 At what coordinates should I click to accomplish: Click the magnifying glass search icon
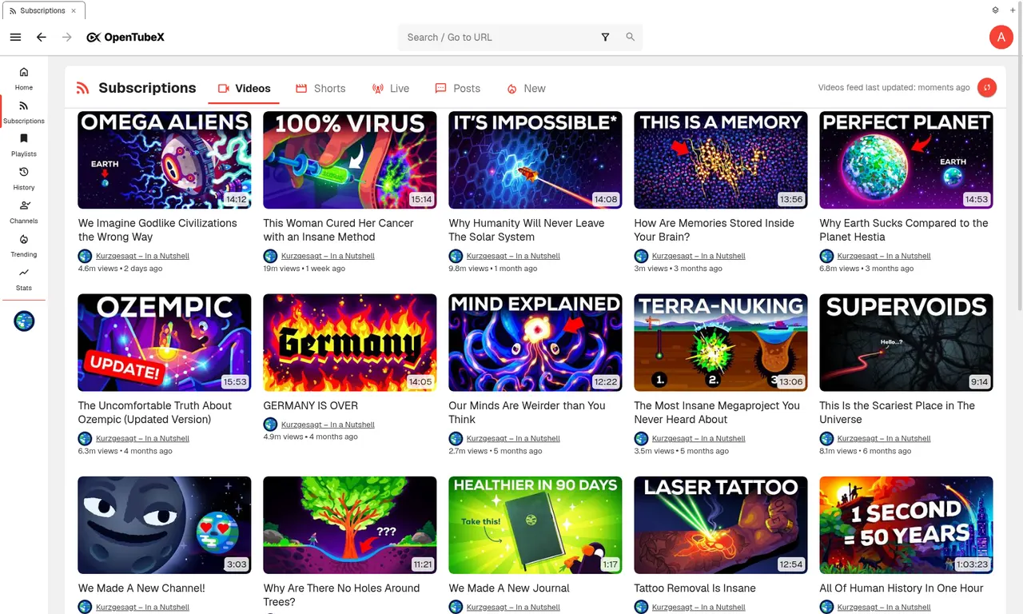pos(631,38)
